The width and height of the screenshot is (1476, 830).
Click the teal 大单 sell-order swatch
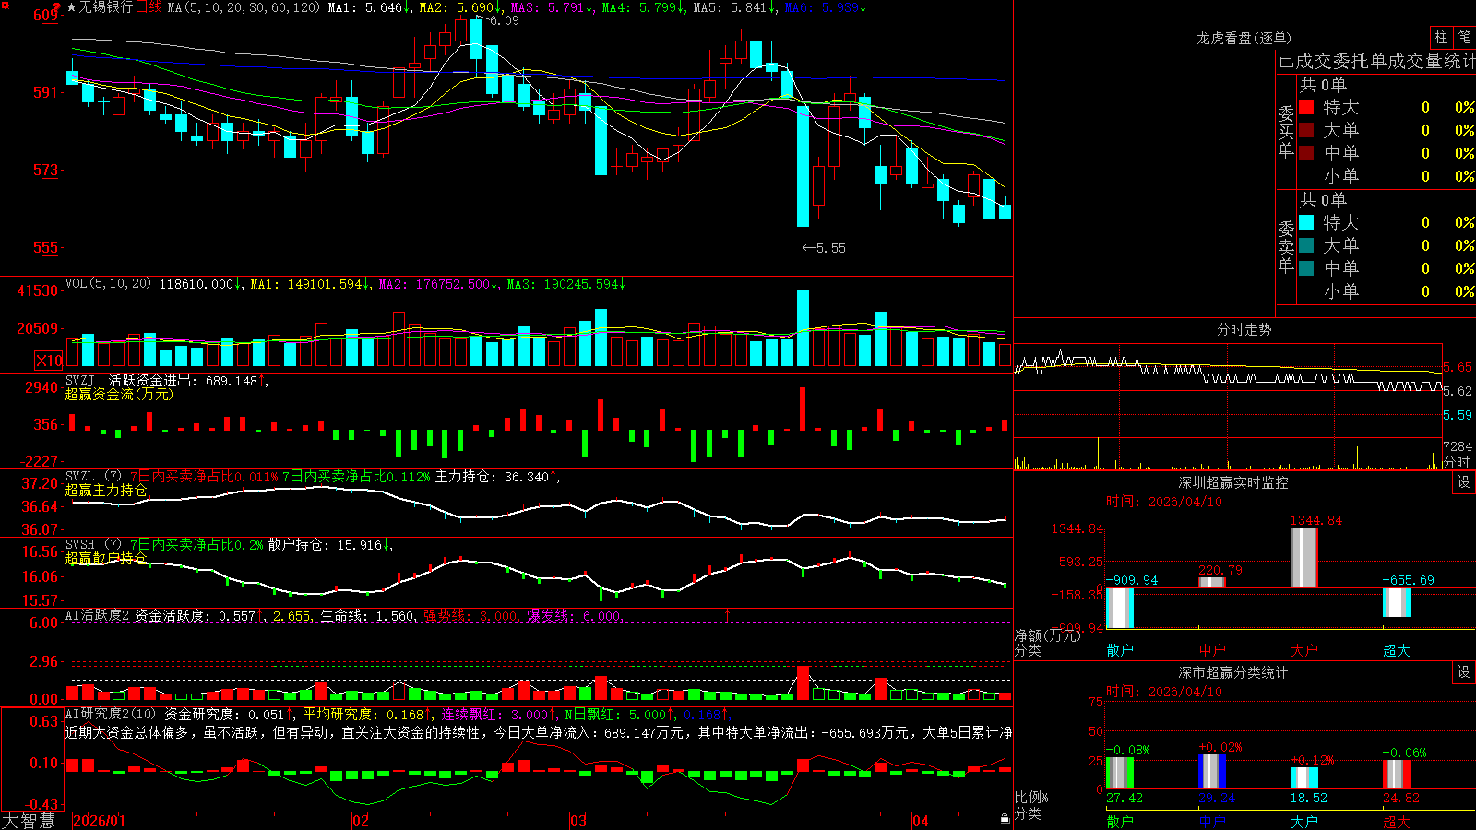(1306, 245)
